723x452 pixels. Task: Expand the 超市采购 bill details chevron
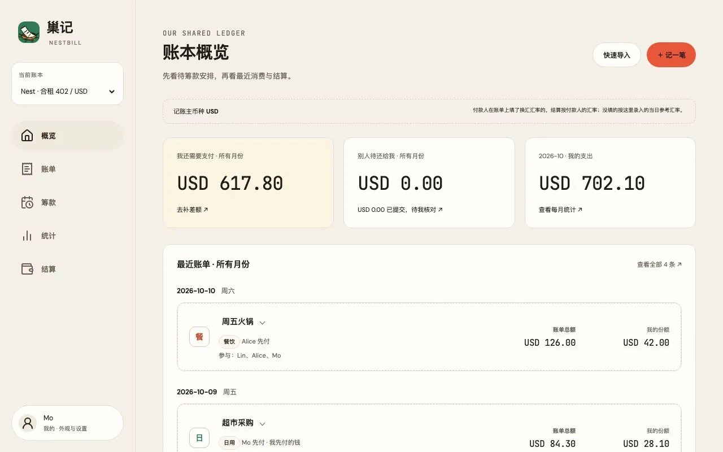[262, 424]
